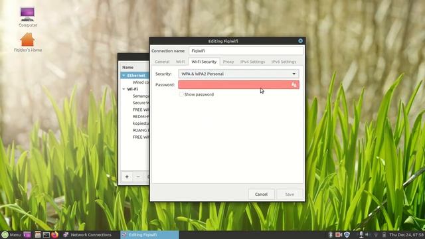
Task: Focus the Password input field
Action: point(239,84)
